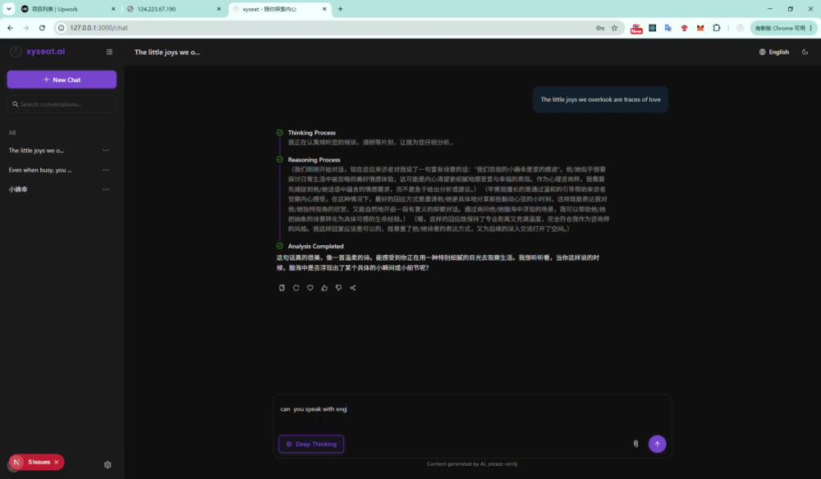Collapse the sidebar with menu icon
The image size is (821, 479).
109,52
